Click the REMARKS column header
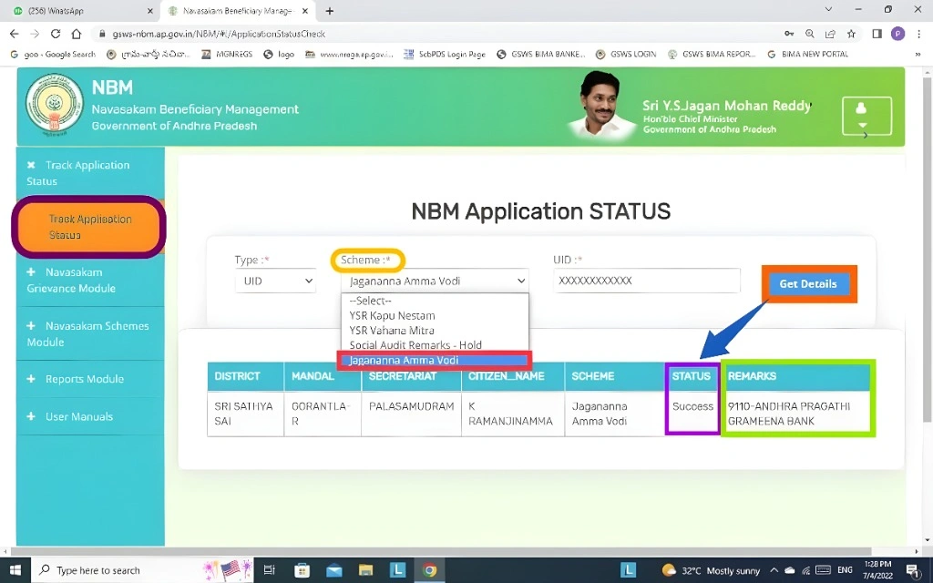 (x=797, y=376)
